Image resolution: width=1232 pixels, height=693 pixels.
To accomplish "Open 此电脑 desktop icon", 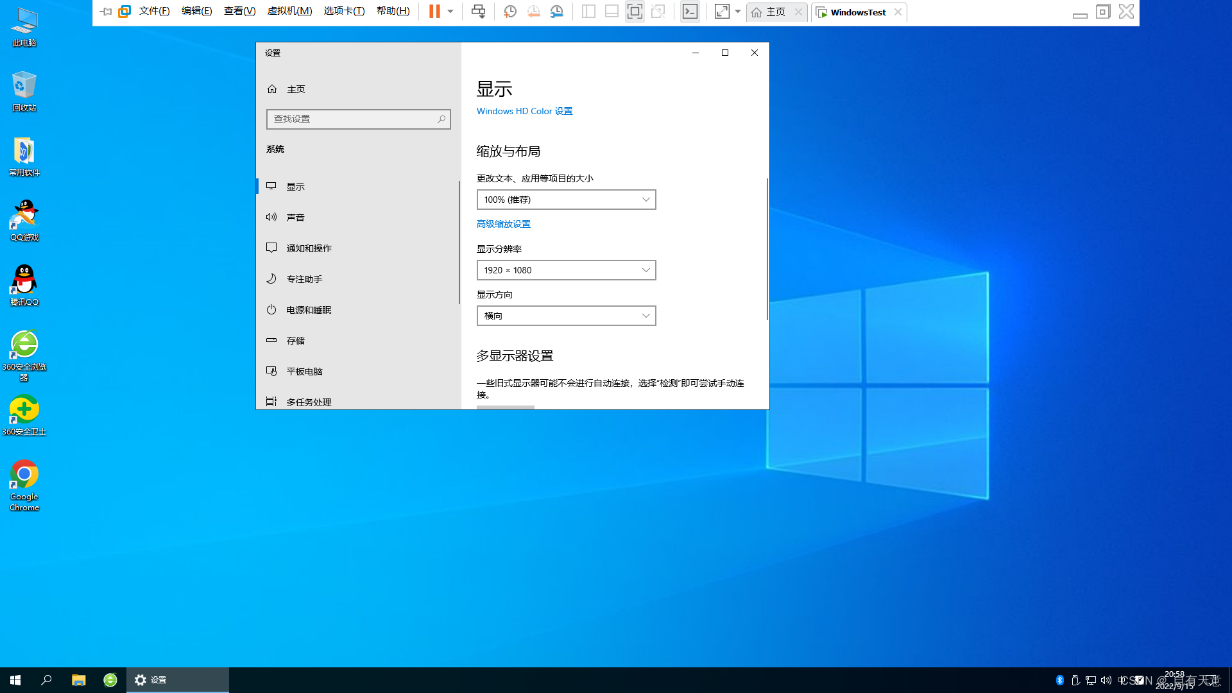I will click(24, 27).
